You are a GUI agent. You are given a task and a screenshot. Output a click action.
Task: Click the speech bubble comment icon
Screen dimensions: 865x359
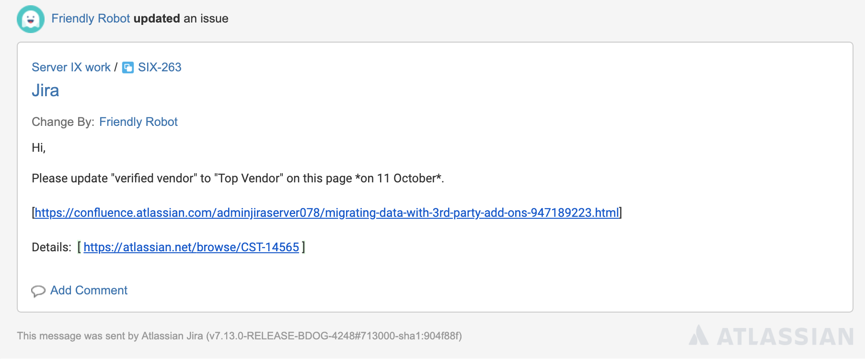click(38, 291)
